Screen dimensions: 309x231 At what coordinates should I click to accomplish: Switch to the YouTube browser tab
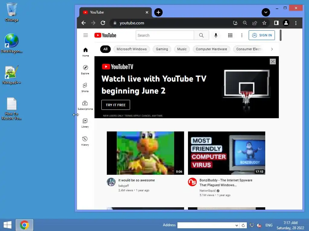click(116, 12)
